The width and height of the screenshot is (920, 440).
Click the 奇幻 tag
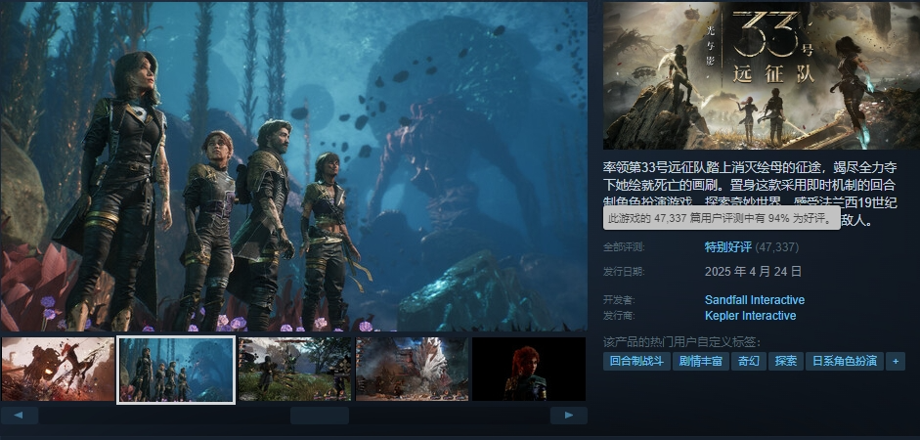coord(748,361)
